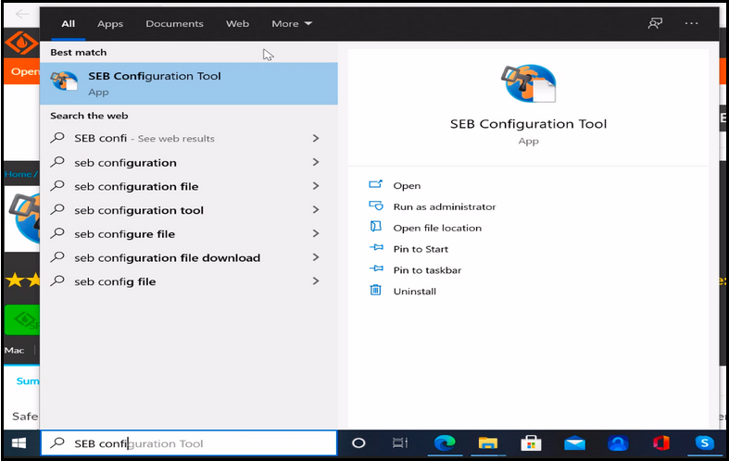Click Uninstall for SEB Configuration Tool
729x461 pixels.
[414, 291]
